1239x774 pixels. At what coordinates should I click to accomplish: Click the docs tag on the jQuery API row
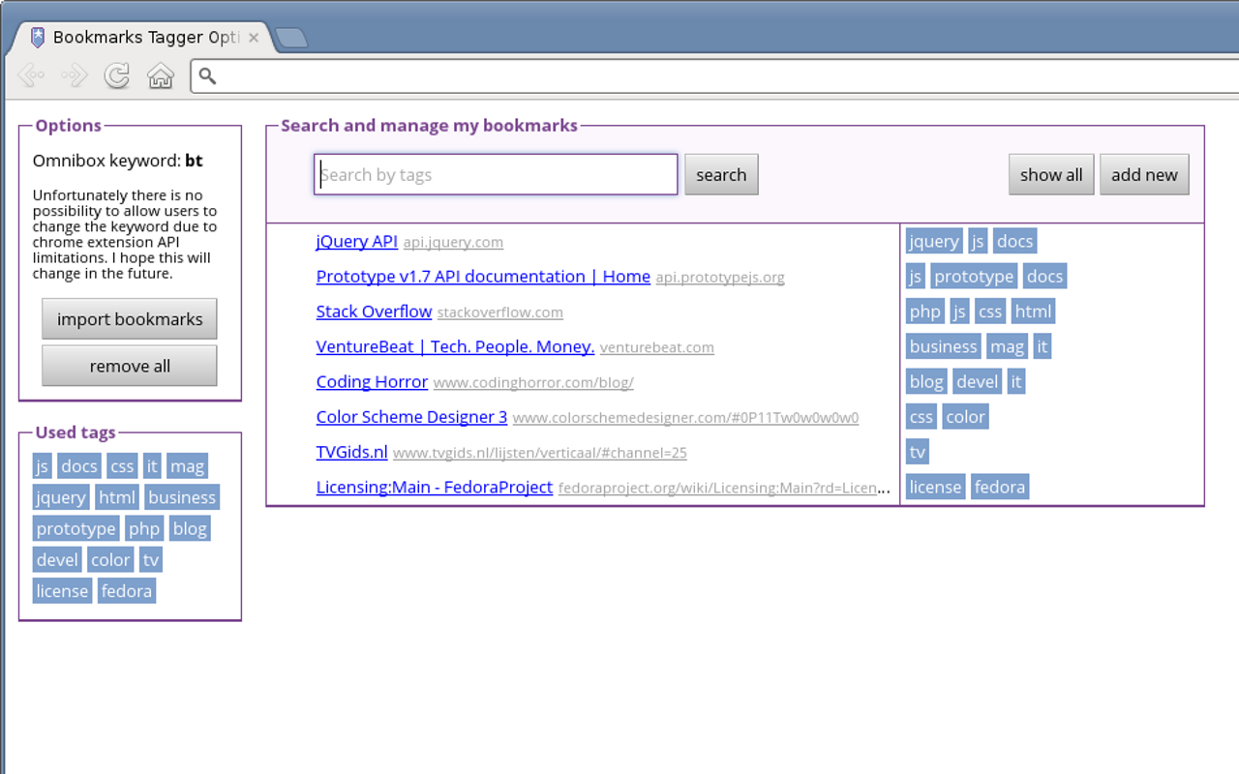[1015, 241]
